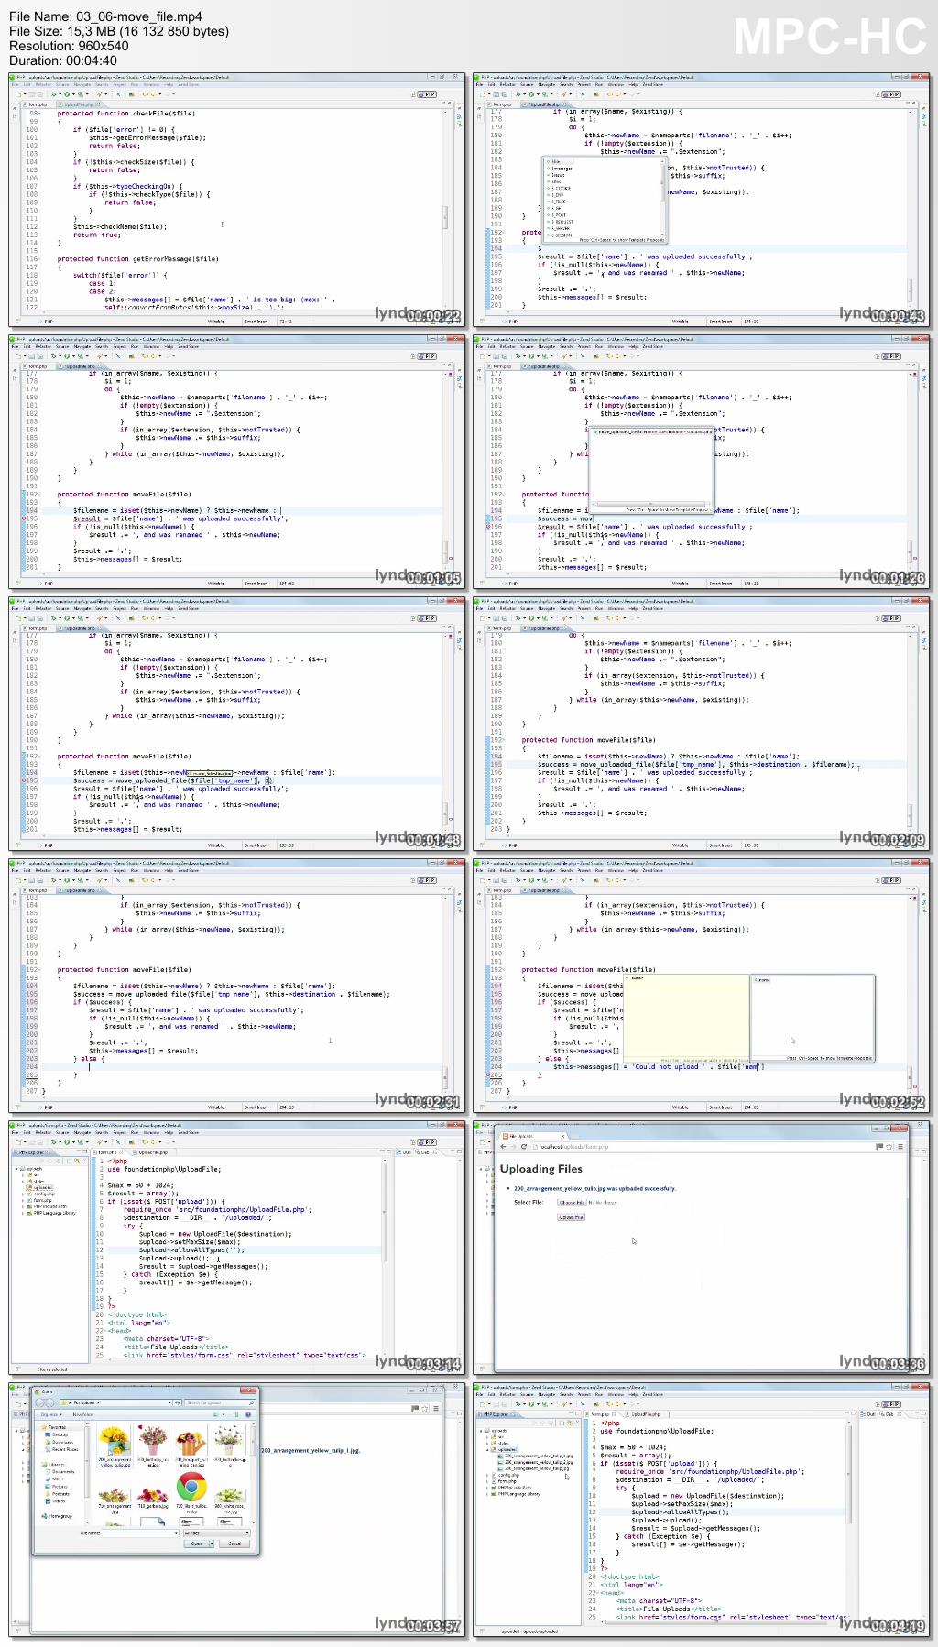Viewport: 938px width, 1647px height.
Task: Click Open in the file dialog
Action: (x=196, y=1543)
